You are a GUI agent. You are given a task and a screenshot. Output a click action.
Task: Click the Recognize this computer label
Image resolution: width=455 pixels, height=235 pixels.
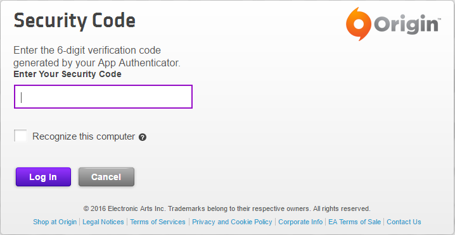pos(84,136)
